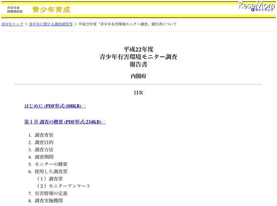The height and width of the screenshot is (206, 277).
Task: Click the list item 調査実施機関
Action: coord(48,200)
